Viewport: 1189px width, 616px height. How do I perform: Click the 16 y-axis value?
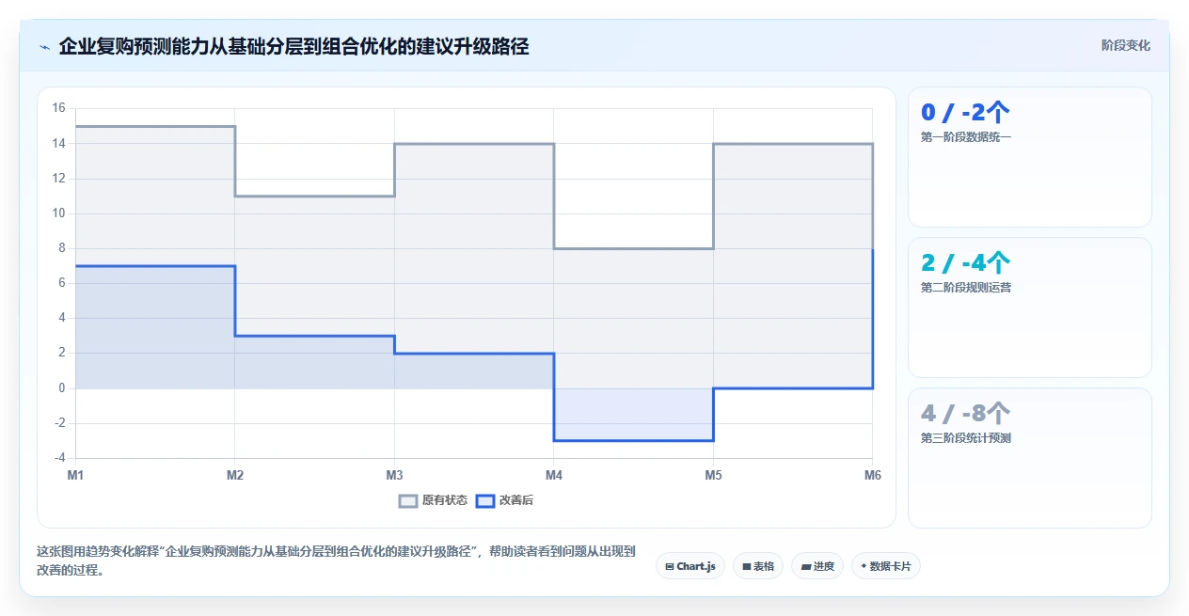click(x=58, y=108)
